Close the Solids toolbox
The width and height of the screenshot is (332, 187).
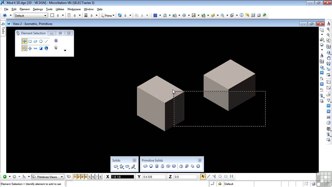click(x=134, y=160)
